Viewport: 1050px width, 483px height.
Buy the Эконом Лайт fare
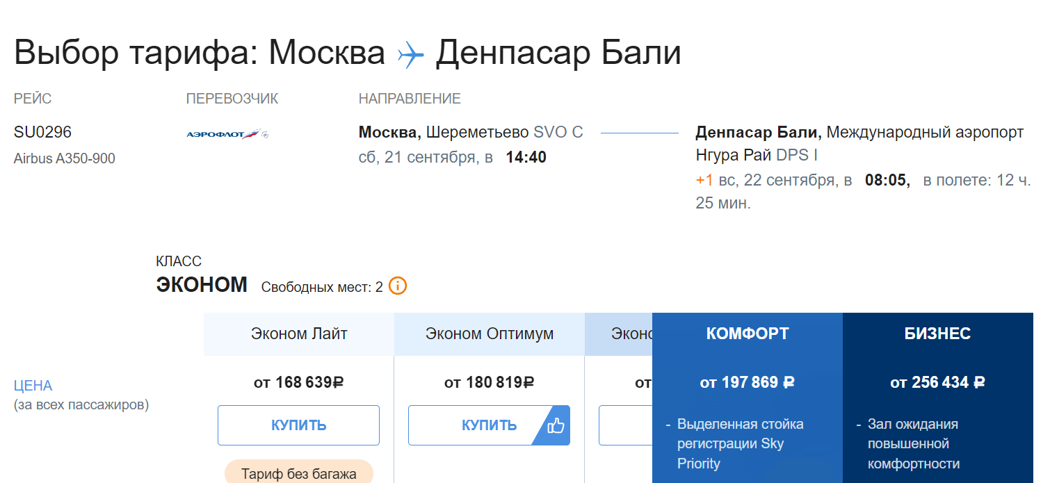click(x=299, y=425)
